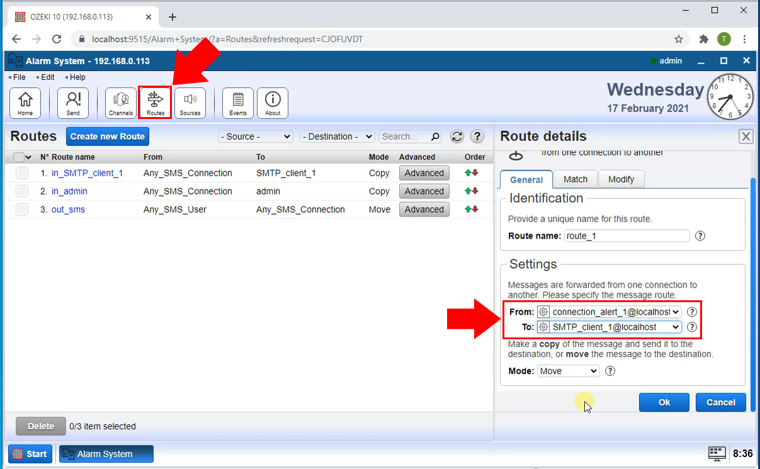Open the Mode dropdown

pyautogui.click(x=569, y=371)
